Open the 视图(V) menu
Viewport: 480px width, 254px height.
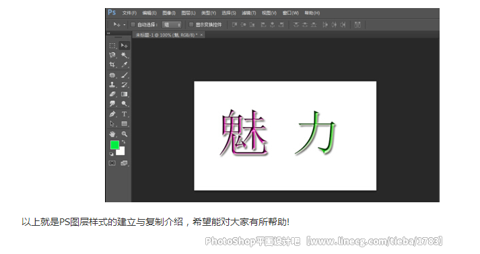(x=269, y=13)
